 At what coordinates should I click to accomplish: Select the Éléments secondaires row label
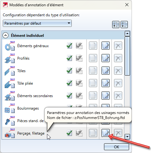[35, 96]
